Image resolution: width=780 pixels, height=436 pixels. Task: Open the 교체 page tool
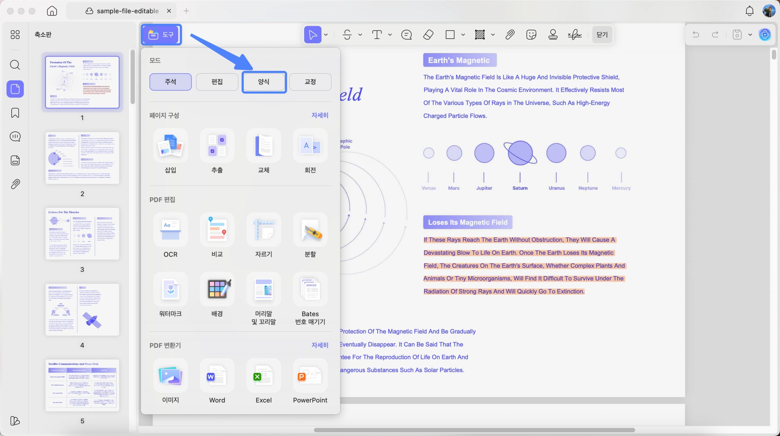point(264,152)
